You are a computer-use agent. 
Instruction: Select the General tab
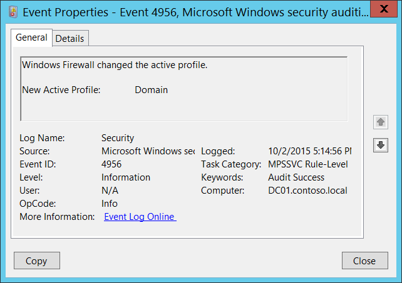(x=31, y=37)
